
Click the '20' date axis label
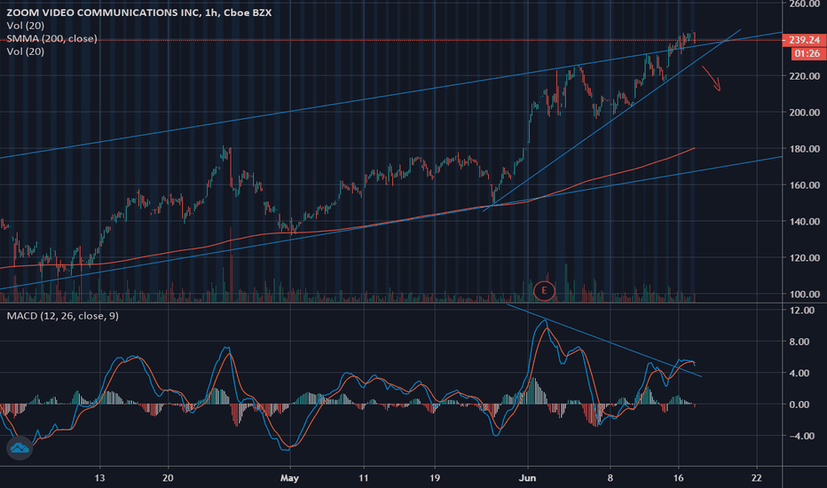[x=168, y=478]
